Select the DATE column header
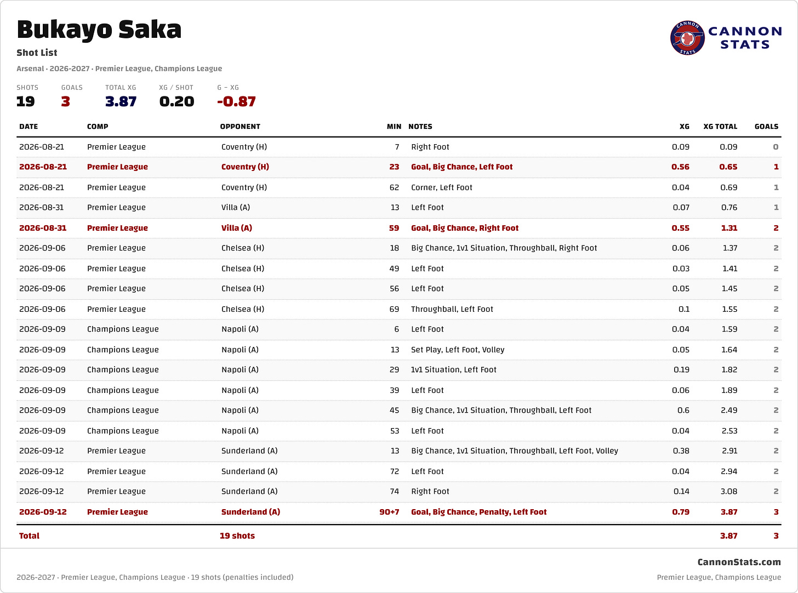The height and width of the screenshot is (593, 798). [x=29, y=127]
